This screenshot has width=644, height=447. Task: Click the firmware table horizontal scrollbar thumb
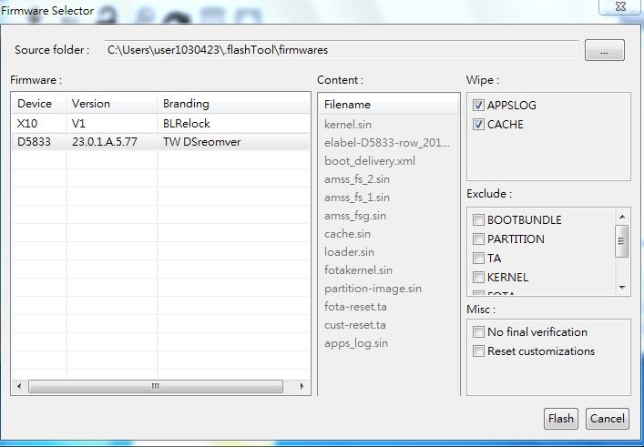(156, 386)
